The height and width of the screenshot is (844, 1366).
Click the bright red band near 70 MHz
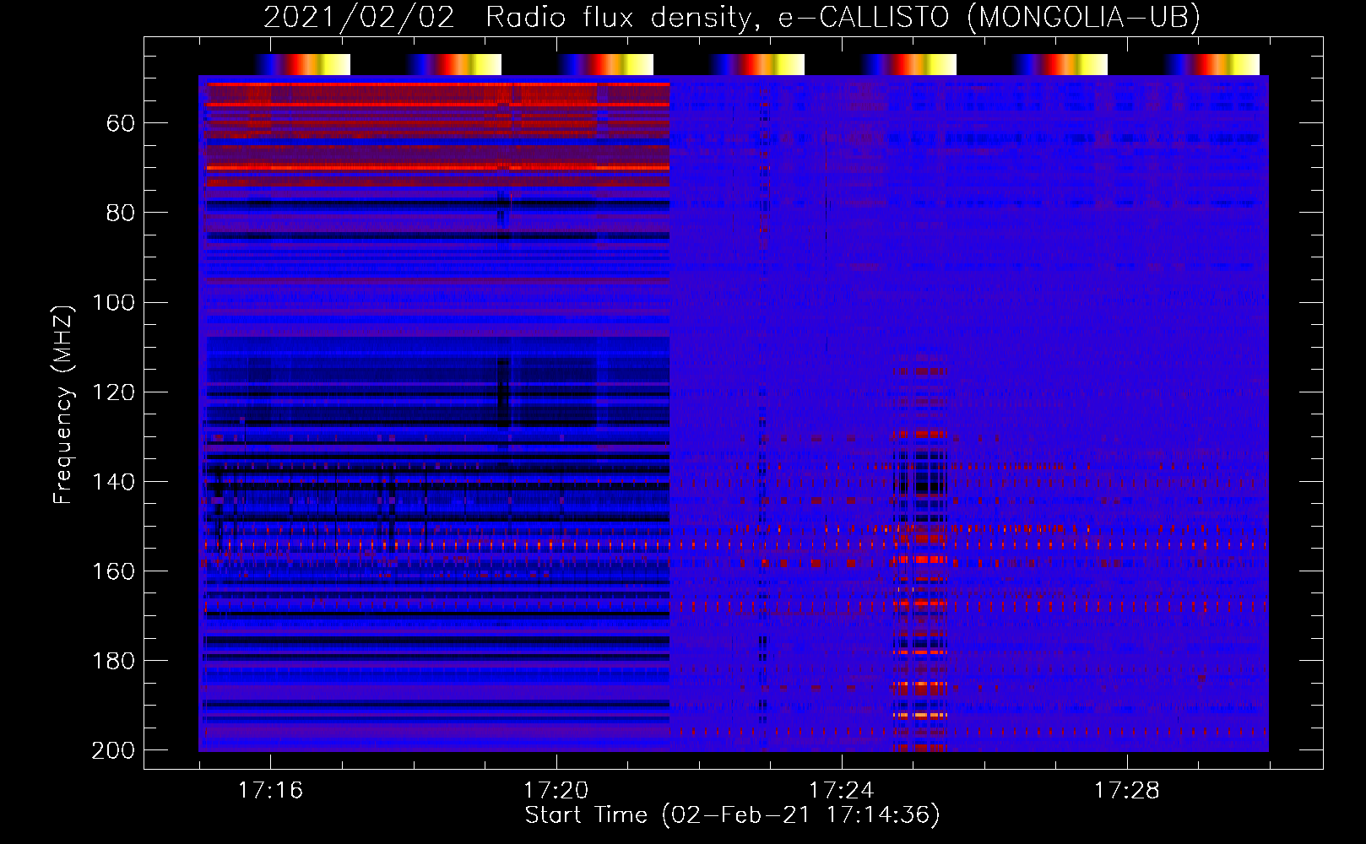point(437,168)
